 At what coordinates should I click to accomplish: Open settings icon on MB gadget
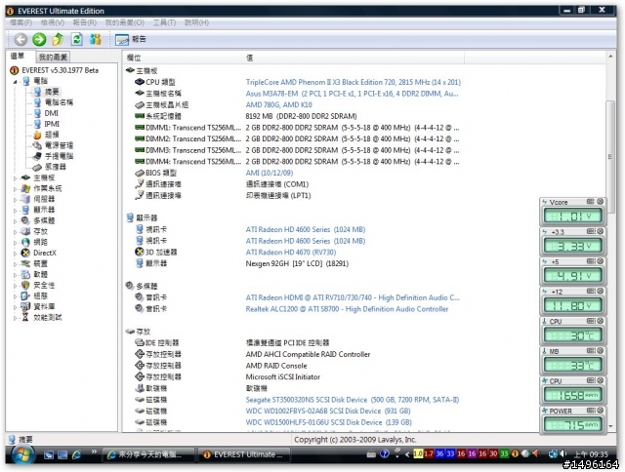click(x=591, y=351)
